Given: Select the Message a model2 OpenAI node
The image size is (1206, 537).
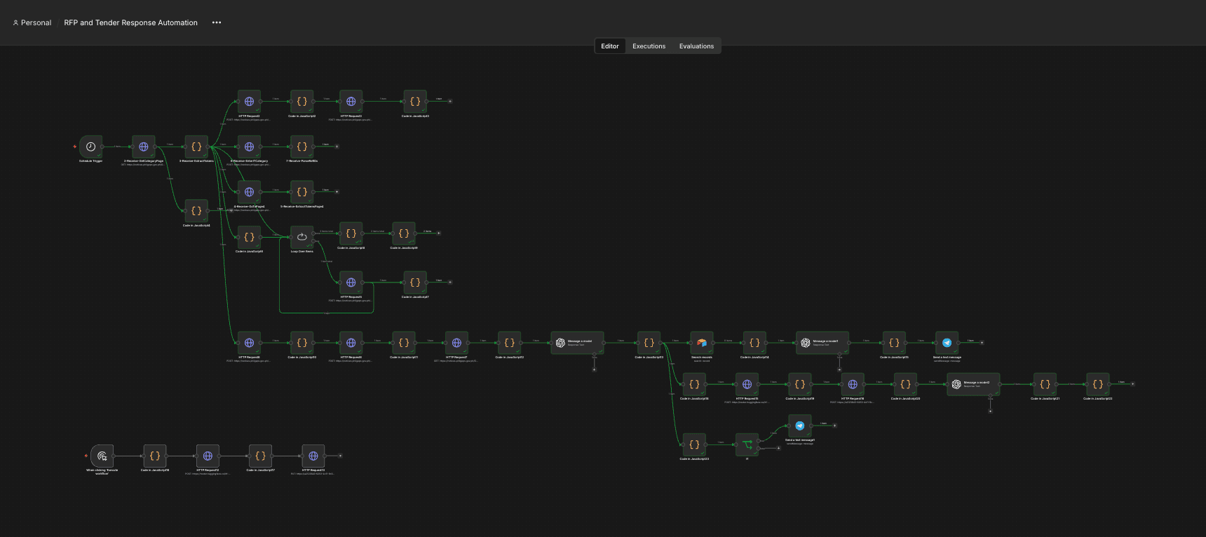Looking at the screenshot, I should pos(973,384).
